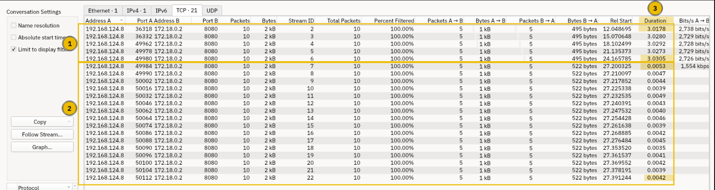Switch to the Ethernet · 1 tab
The height and width of the screenshot is (190, 715).
[x=103, y=10]
